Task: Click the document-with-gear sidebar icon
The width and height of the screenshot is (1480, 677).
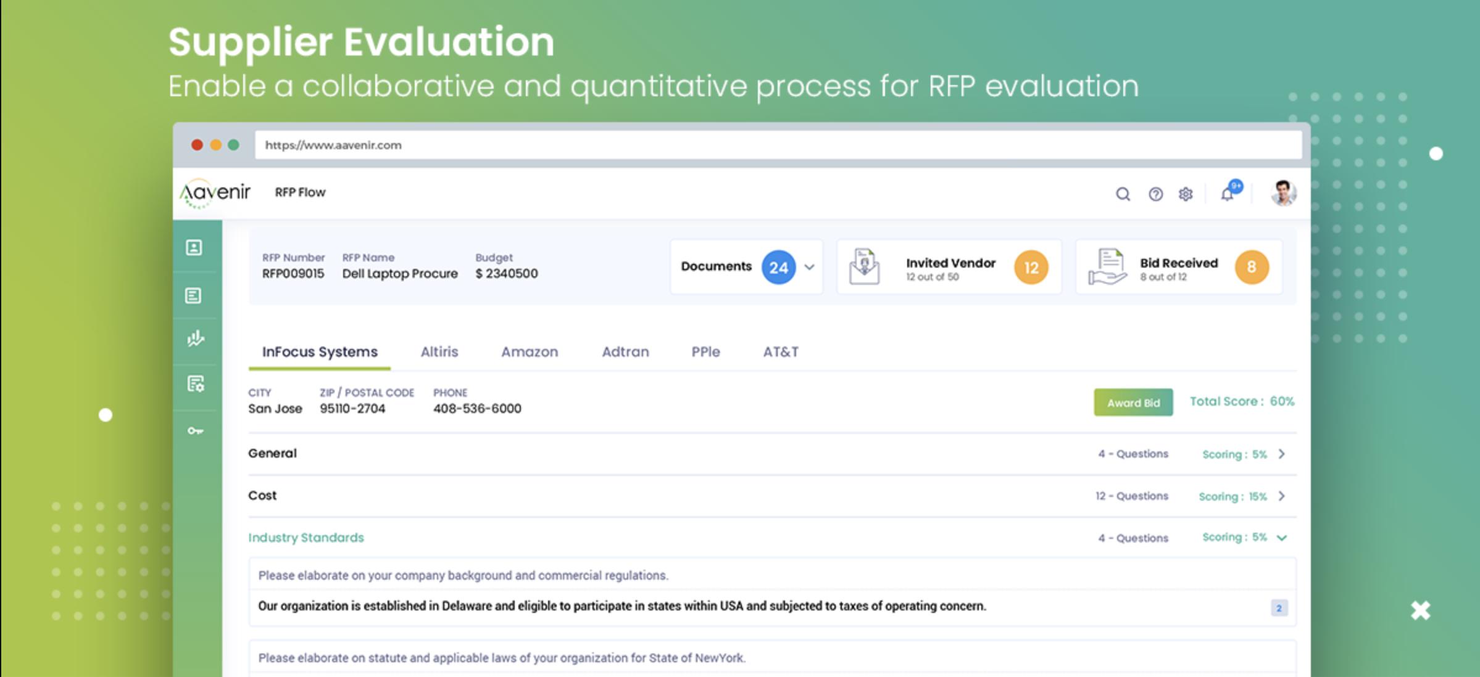Action: click(x=195, y=384)
